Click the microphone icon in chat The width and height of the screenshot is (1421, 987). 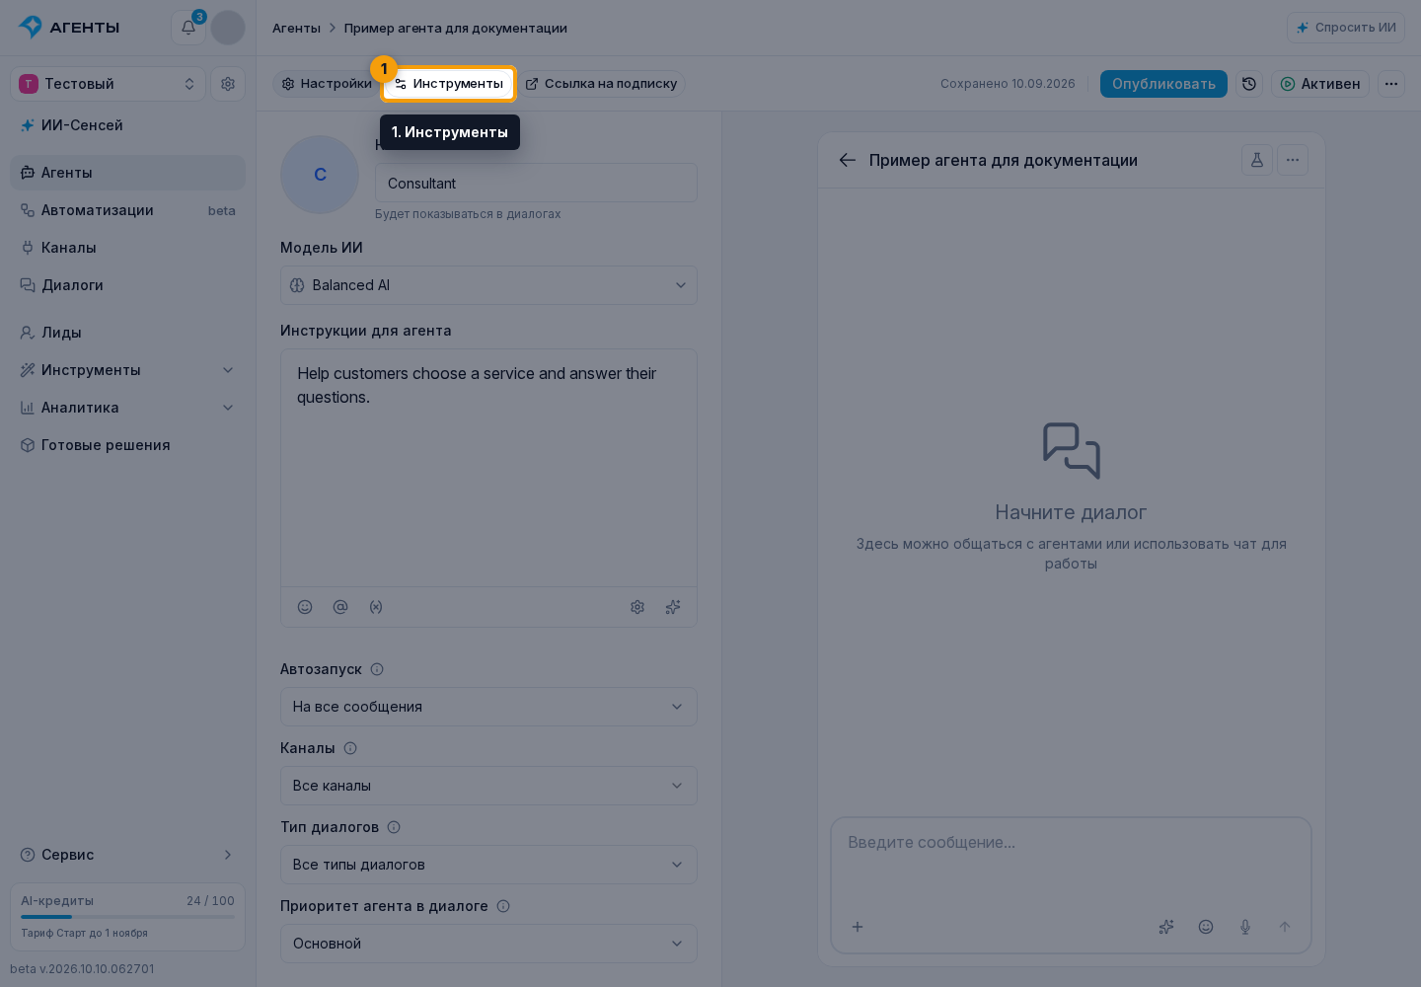point(1245,927)
